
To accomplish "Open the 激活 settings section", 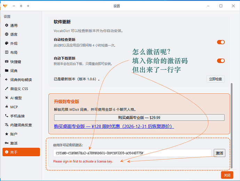I will (21, 143).
